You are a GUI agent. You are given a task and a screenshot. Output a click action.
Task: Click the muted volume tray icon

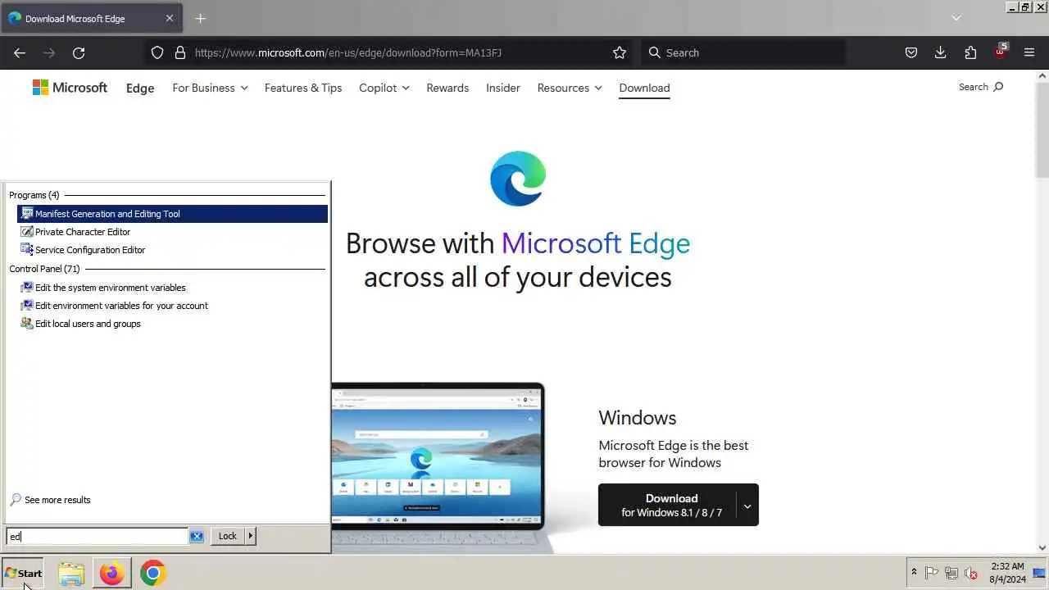click(x=971, y=573)
